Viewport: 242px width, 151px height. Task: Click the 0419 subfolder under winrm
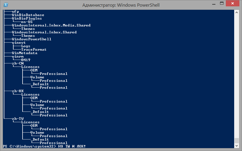25,60
